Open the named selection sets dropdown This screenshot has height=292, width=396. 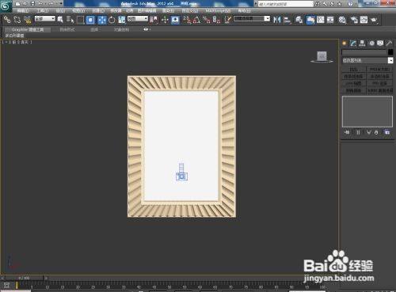coord(252,18)
